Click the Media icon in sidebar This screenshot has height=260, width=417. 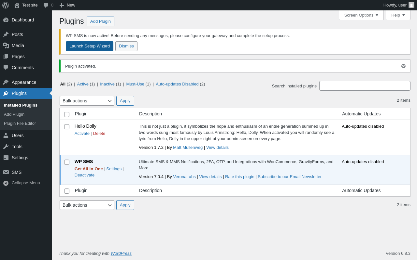(x=6, y=45)
